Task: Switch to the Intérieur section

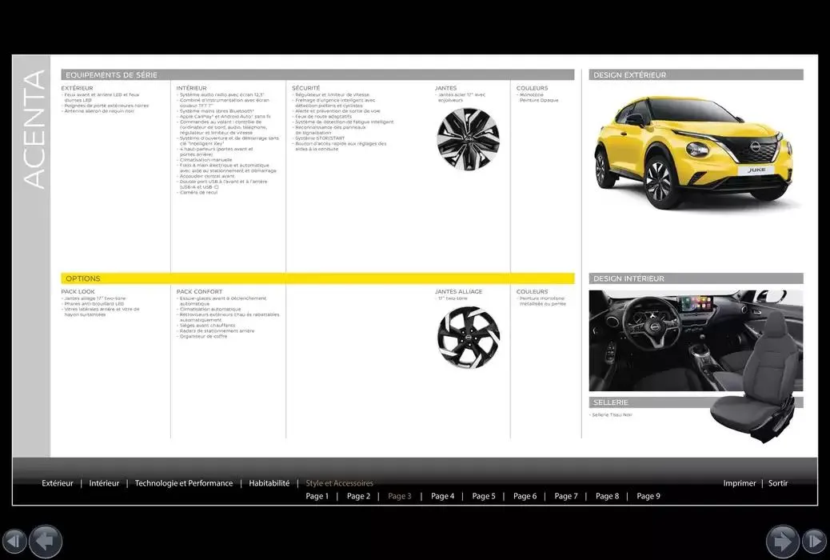Action: click(x=104, y=483)
